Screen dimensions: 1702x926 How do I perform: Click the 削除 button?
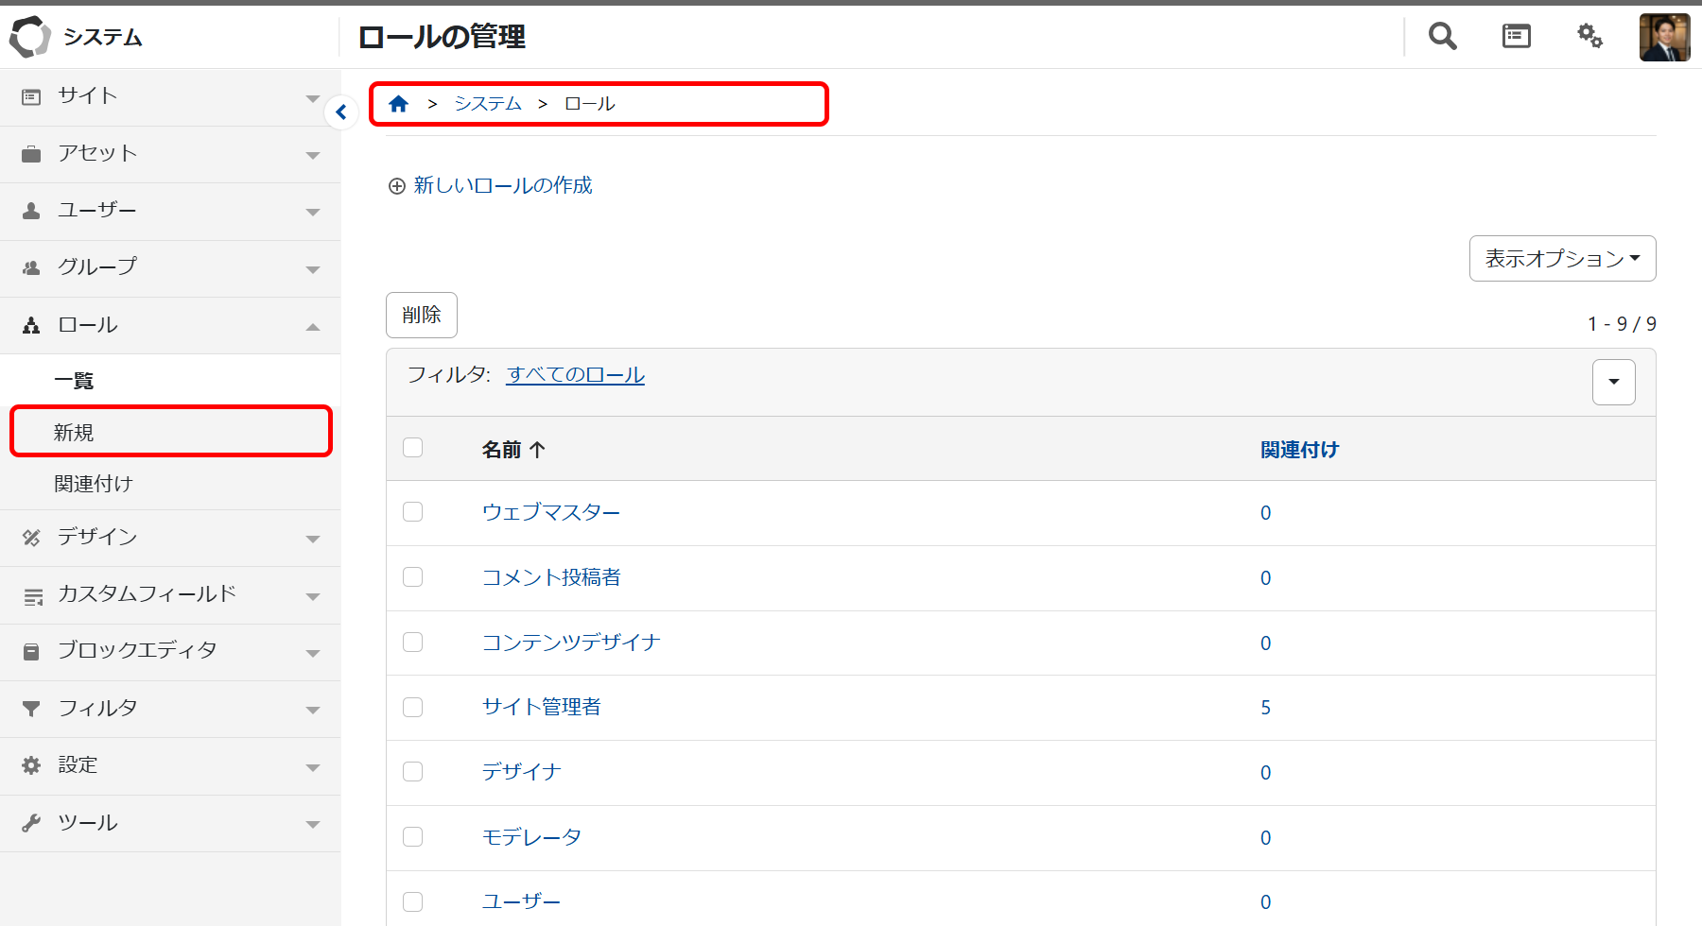click(x=422, y=315)
